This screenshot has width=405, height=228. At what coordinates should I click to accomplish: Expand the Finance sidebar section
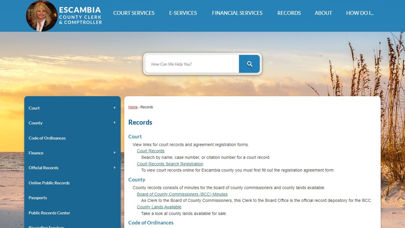114,153
